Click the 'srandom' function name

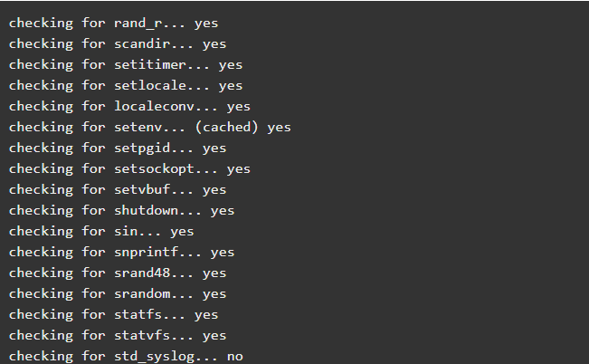tap(142, 293)
